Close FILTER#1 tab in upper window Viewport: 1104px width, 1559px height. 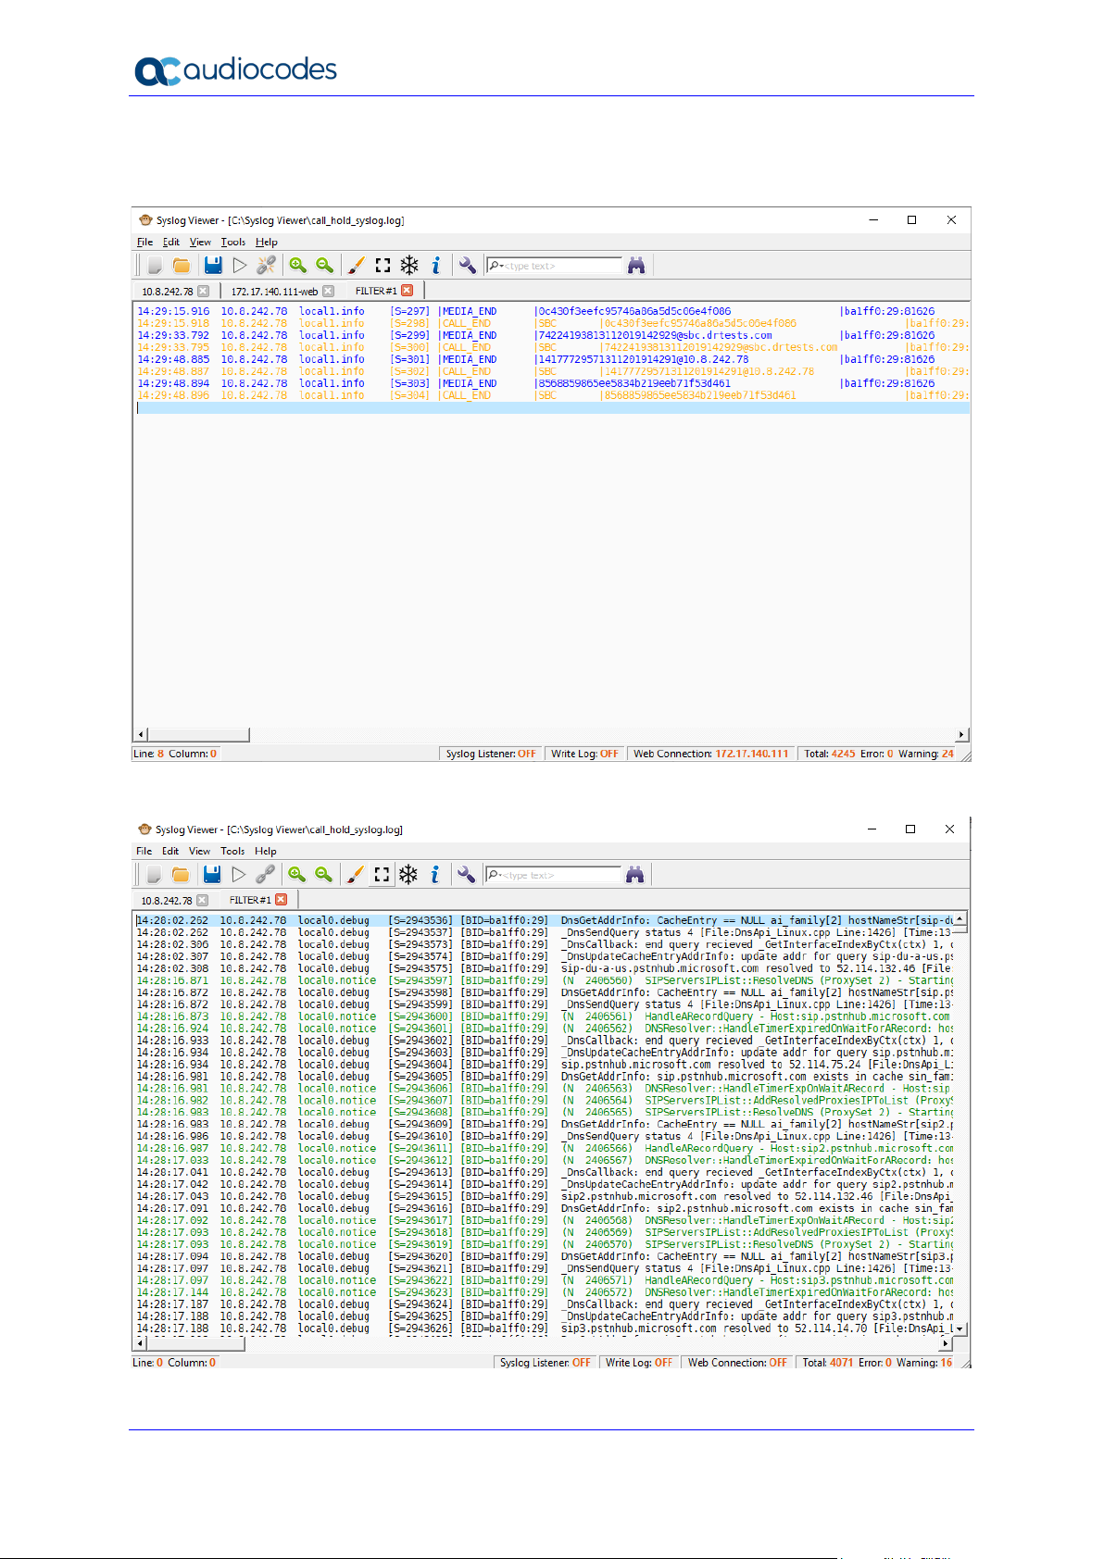407,291
